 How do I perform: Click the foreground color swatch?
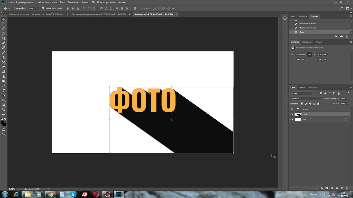pyautogui.click(x=2, y=123)
